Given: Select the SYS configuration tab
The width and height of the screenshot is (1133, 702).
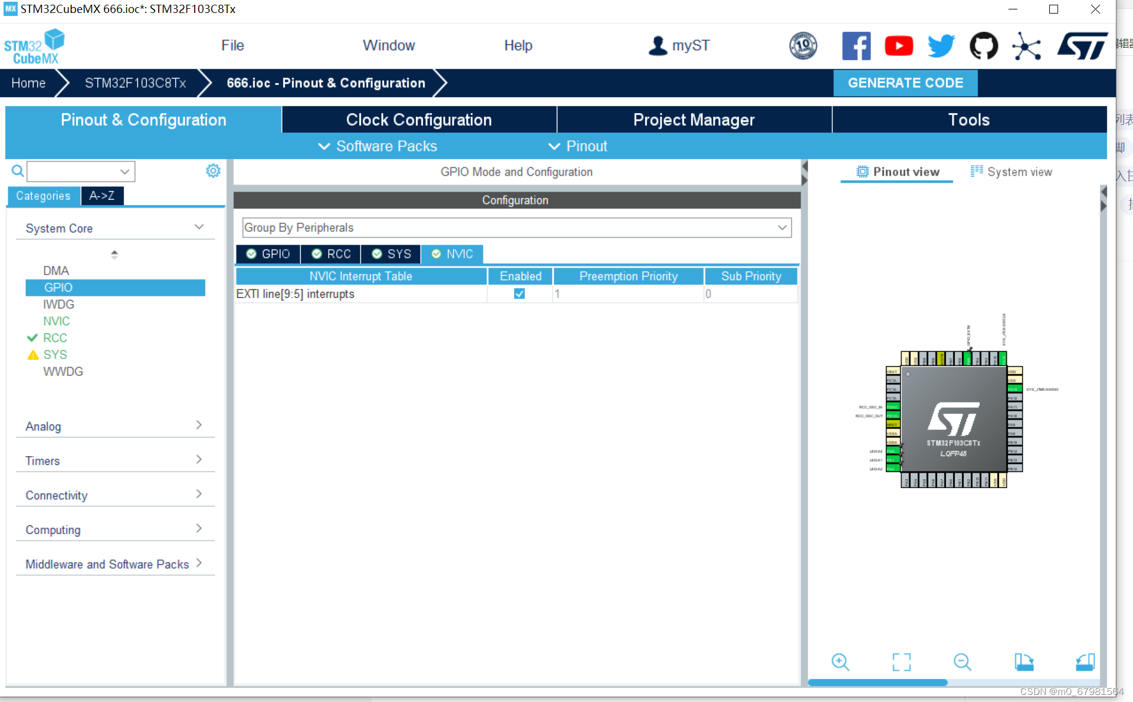Looking at the screenshot, I should point(391,254).
